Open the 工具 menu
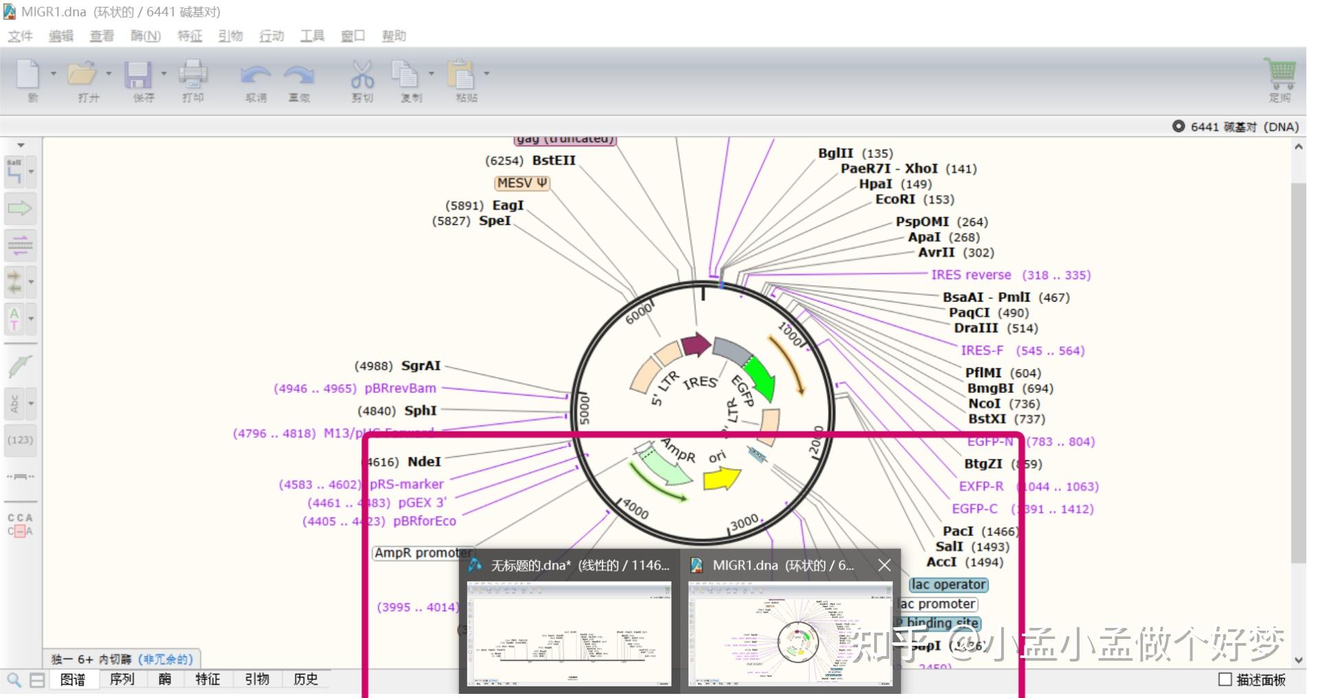 click(x=312, y=36)
